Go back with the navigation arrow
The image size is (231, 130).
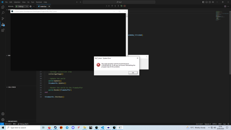(77, 2)
